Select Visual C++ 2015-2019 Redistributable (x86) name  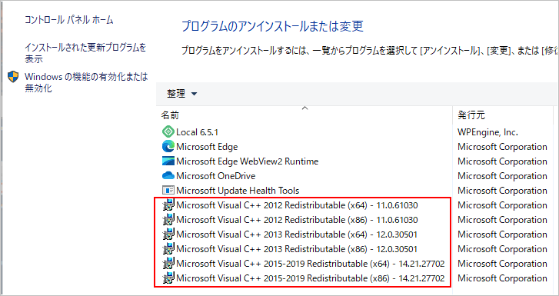pos(310,278)
